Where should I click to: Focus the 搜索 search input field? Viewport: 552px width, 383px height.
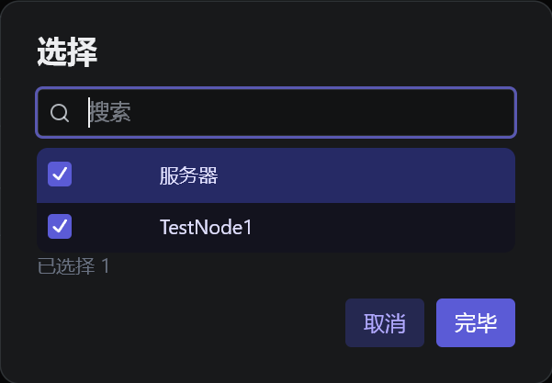[294, 113]
